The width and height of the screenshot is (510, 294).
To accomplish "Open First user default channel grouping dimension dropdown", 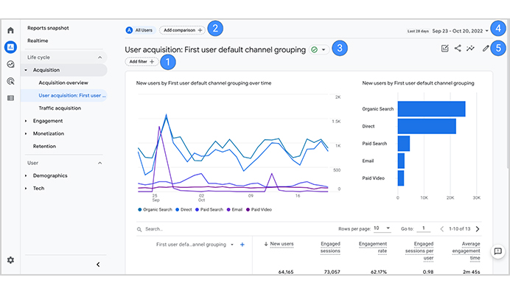I will pos(232,245).
